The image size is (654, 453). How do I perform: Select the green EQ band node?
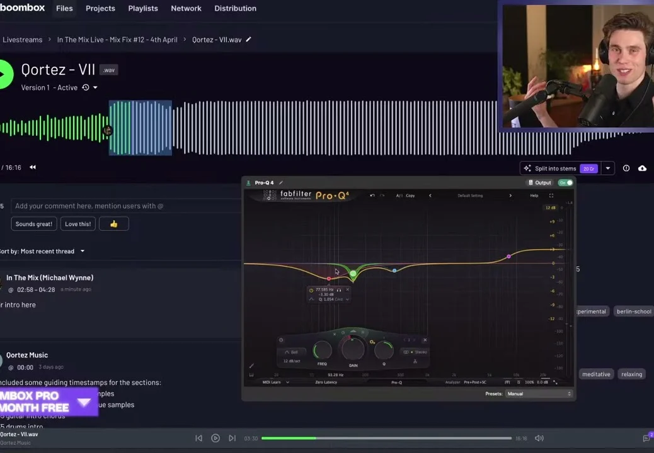click(353, 274)
